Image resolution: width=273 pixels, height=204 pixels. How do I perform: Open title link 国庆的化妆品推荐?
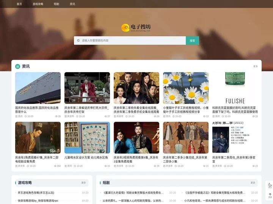[37, 110]
